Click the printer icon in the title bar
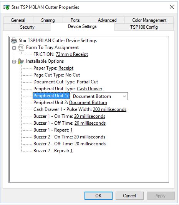Viewport: 179px width, 205px height. 7,7
